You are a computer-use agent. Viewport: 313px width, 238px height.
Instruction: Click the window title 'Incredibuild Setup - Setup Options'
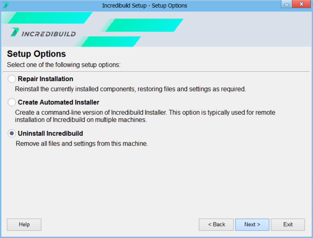(145, 6)
